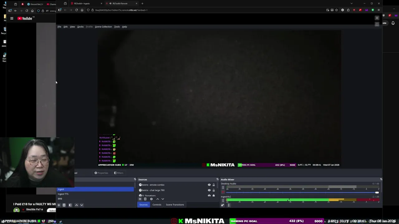This screenshot has height=224, width=399.
Task: Open Desktop Audio options menu dots
Action: pos(223,188)
